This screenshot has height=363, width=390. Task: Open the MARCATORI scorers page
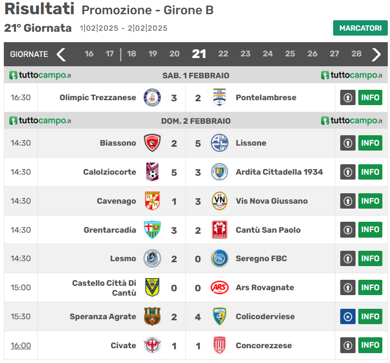click(360, 28)
